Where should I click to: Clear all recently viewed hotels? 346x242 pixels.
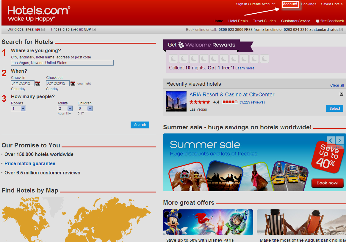coord(337,85)
